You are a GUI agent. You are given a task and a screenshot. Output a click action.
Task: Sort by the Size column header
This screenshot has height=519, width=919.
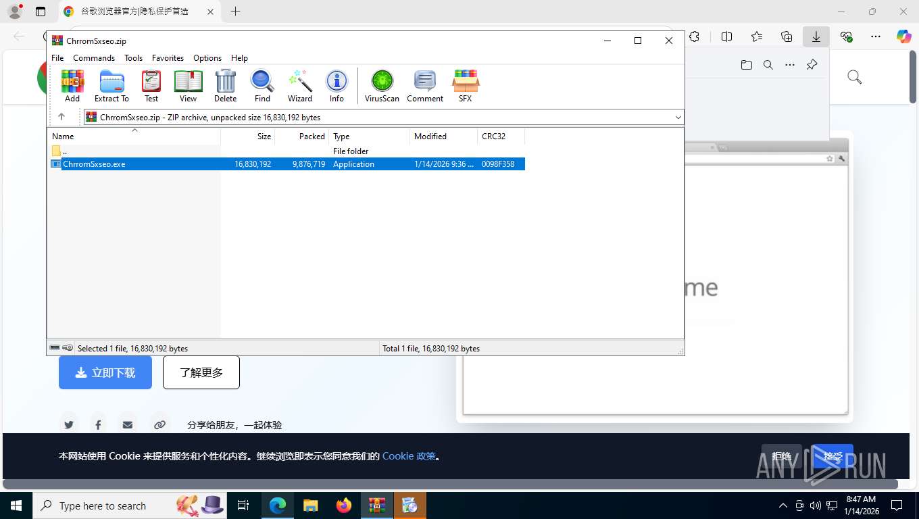pyautogui.click(x=248, y=136)
